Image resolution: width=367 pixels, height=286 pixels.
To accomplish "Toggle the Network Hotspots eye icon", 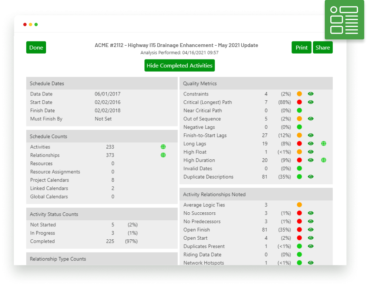I will pyautogui.click(x=311, y=263).
